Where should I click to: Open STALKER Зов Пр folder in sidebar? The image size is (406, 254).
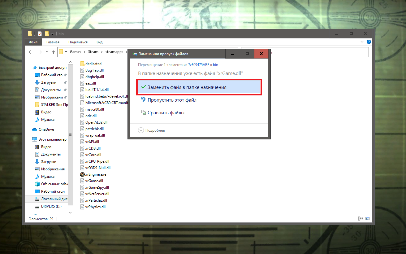coord(51,105)
